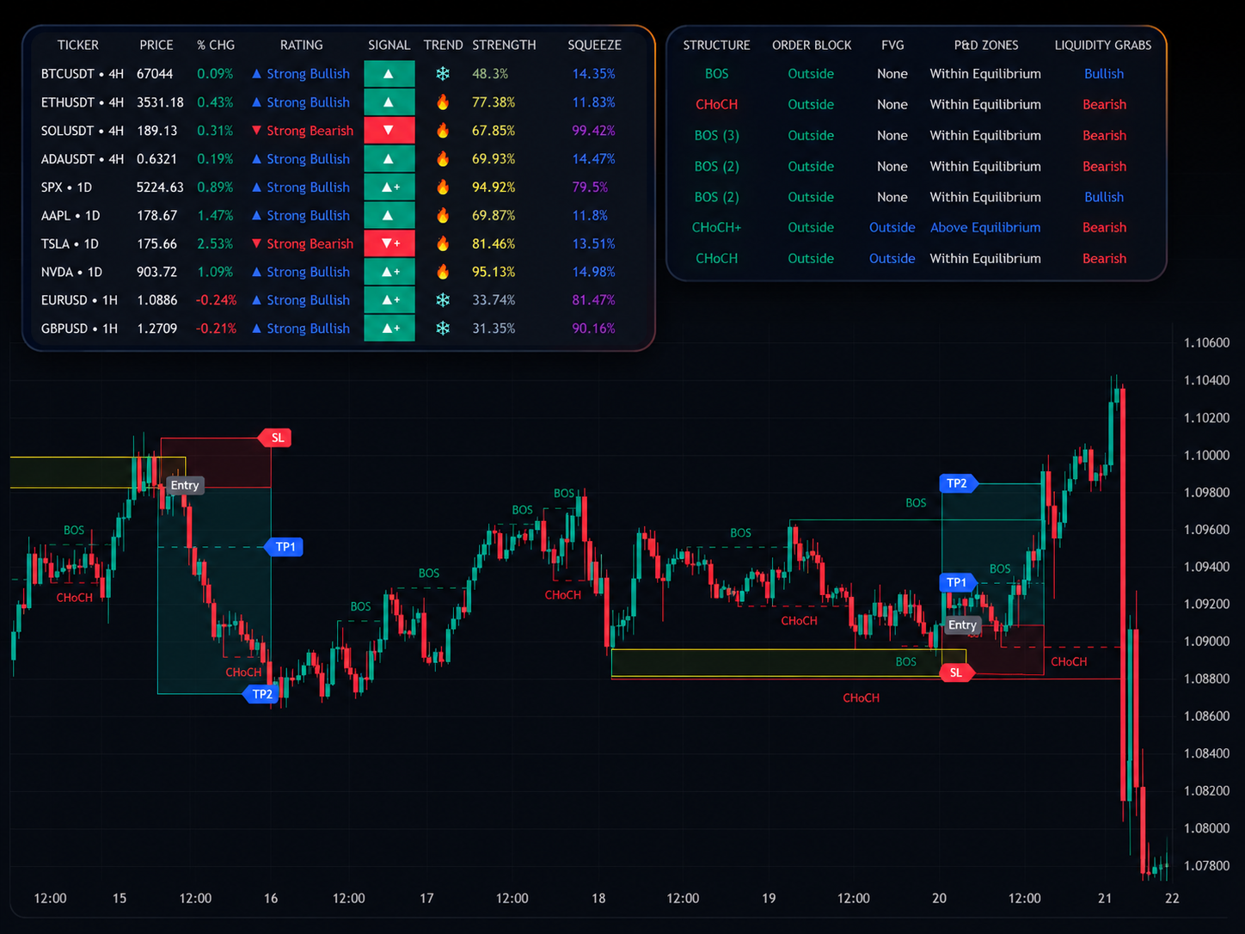Click the ETHUSDT fire trend icon
The height and width of the screenshot is (934, 1245).
click(443, 102)
